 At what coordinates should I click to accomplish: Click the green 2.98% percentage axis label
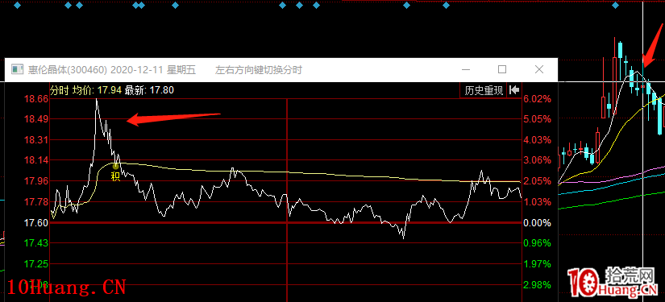click(x=538, y=284)
